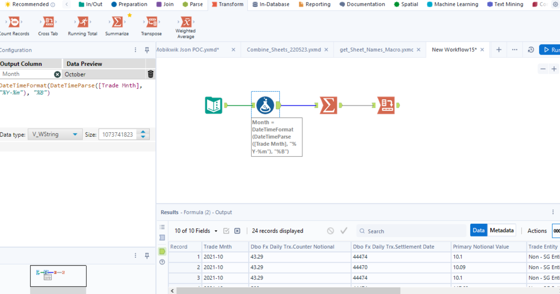
Task: Open the In/Out tool category
Action: [x=90, y=4]
